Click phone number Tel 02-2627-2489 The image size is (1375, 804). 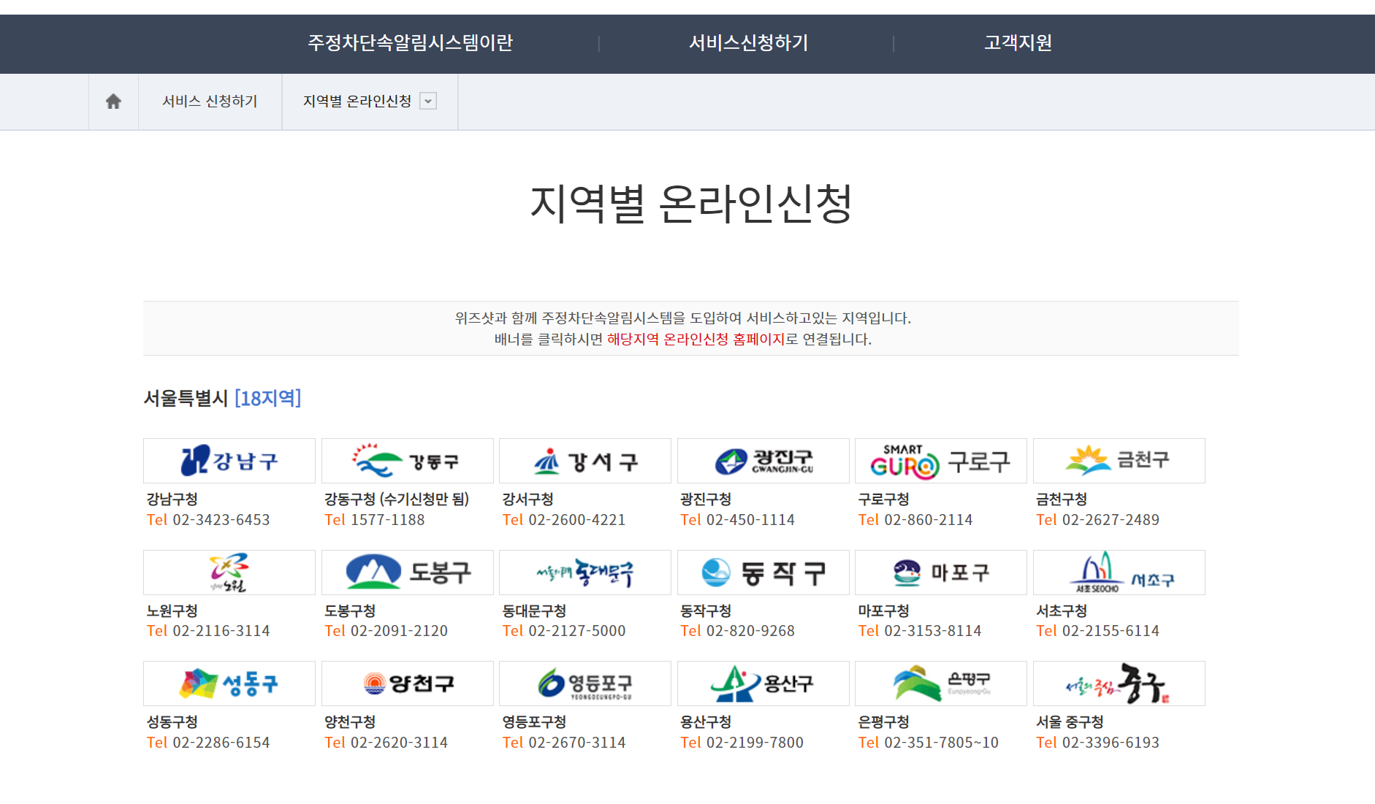1097,520
